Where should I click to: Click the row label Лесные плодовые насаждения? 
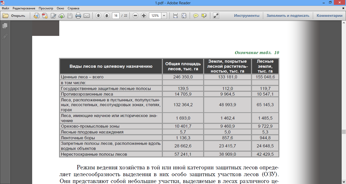tap(92, 132)
